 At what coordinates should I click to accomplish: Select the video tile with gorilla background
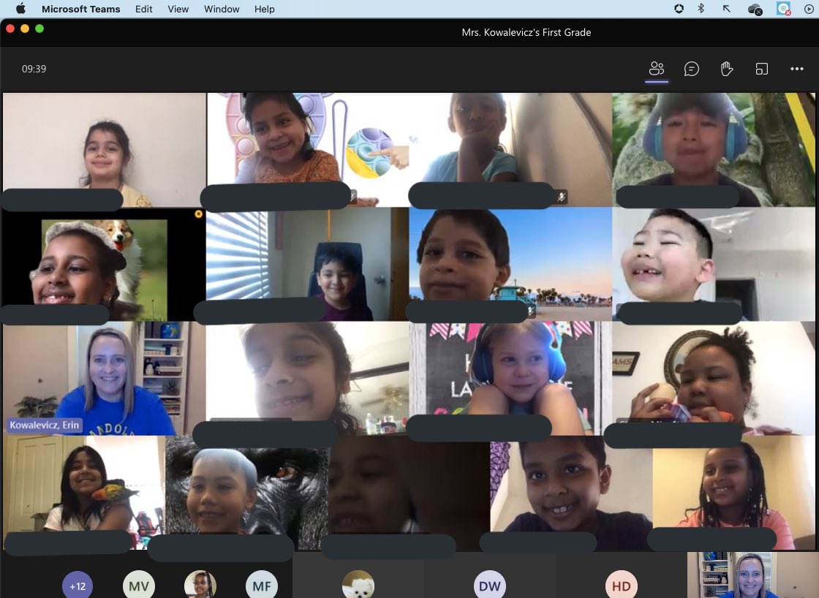coord(246,493)
